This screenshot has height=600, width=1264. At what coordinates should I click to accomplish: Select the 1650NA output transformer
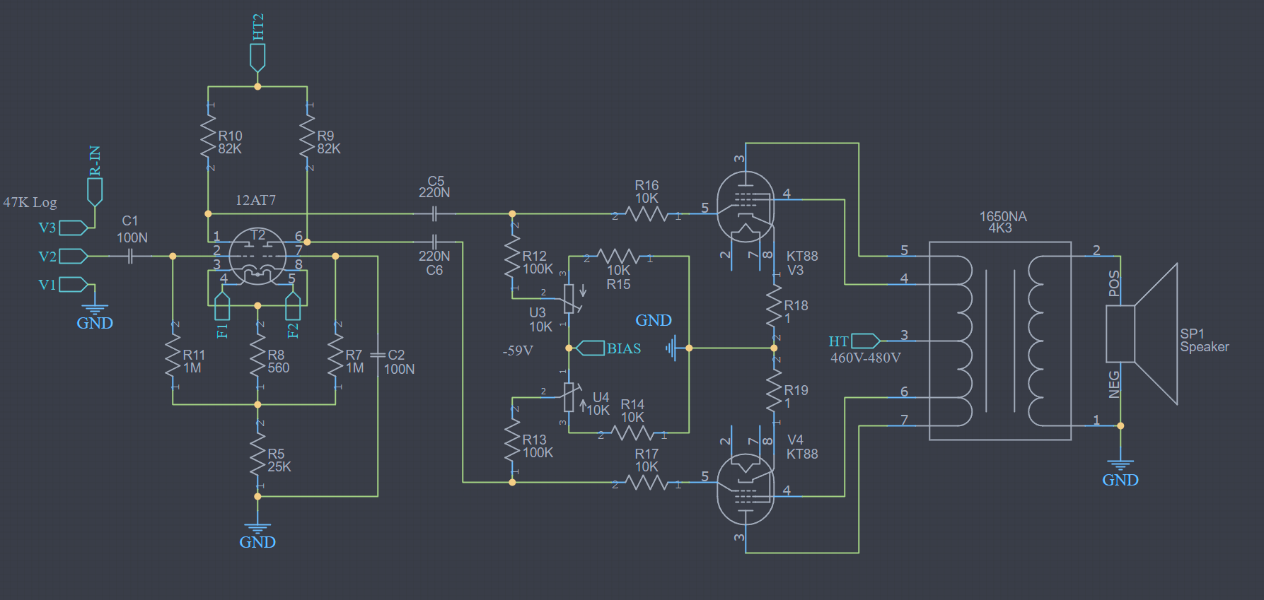click(x=1000, y=341)
